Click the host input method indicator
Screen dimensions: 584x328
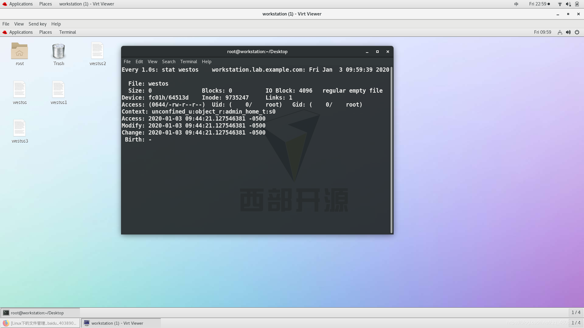click(x=516, y=4)
